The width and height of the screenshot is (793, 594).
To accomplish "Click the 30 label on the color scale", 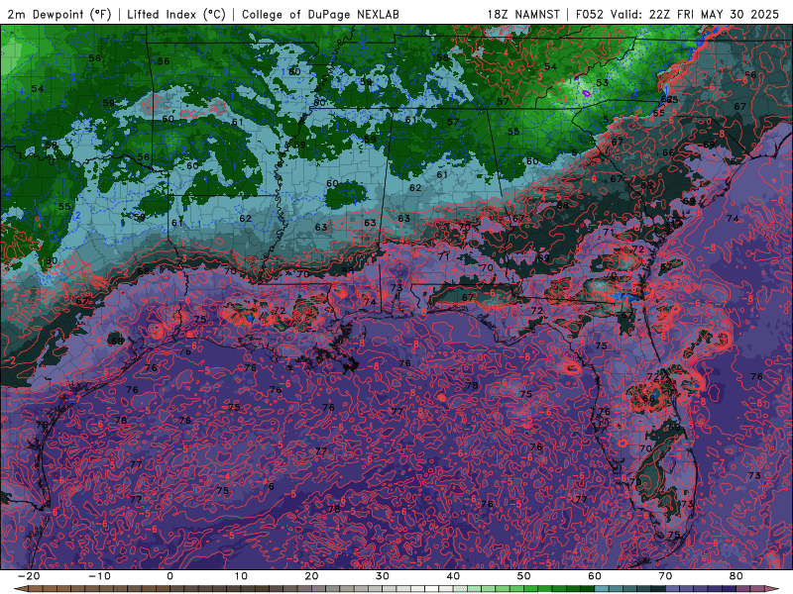I will (383, 576).
